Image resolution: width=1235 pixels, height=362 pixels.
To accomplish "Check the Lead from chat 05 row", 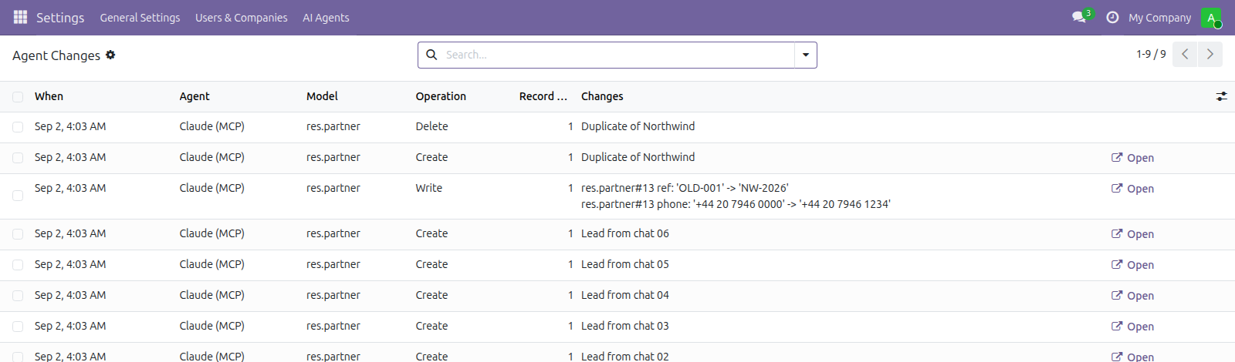I will click(18, 265).
